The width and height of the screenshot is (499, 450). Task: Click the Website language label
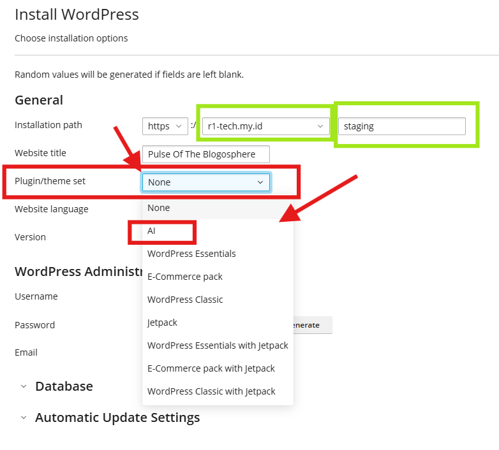[x=52, y=209]
